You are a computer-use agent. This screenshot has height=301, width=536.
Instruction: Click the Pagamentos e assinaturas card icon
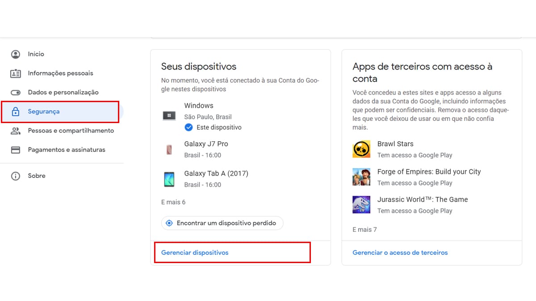coord(16,150)
